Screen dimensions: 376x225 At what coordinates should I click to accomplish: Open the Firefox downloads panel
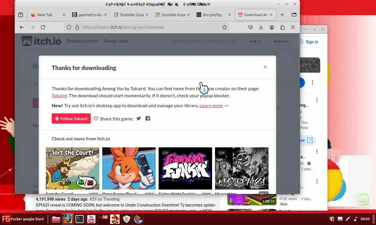click(261, 27)
